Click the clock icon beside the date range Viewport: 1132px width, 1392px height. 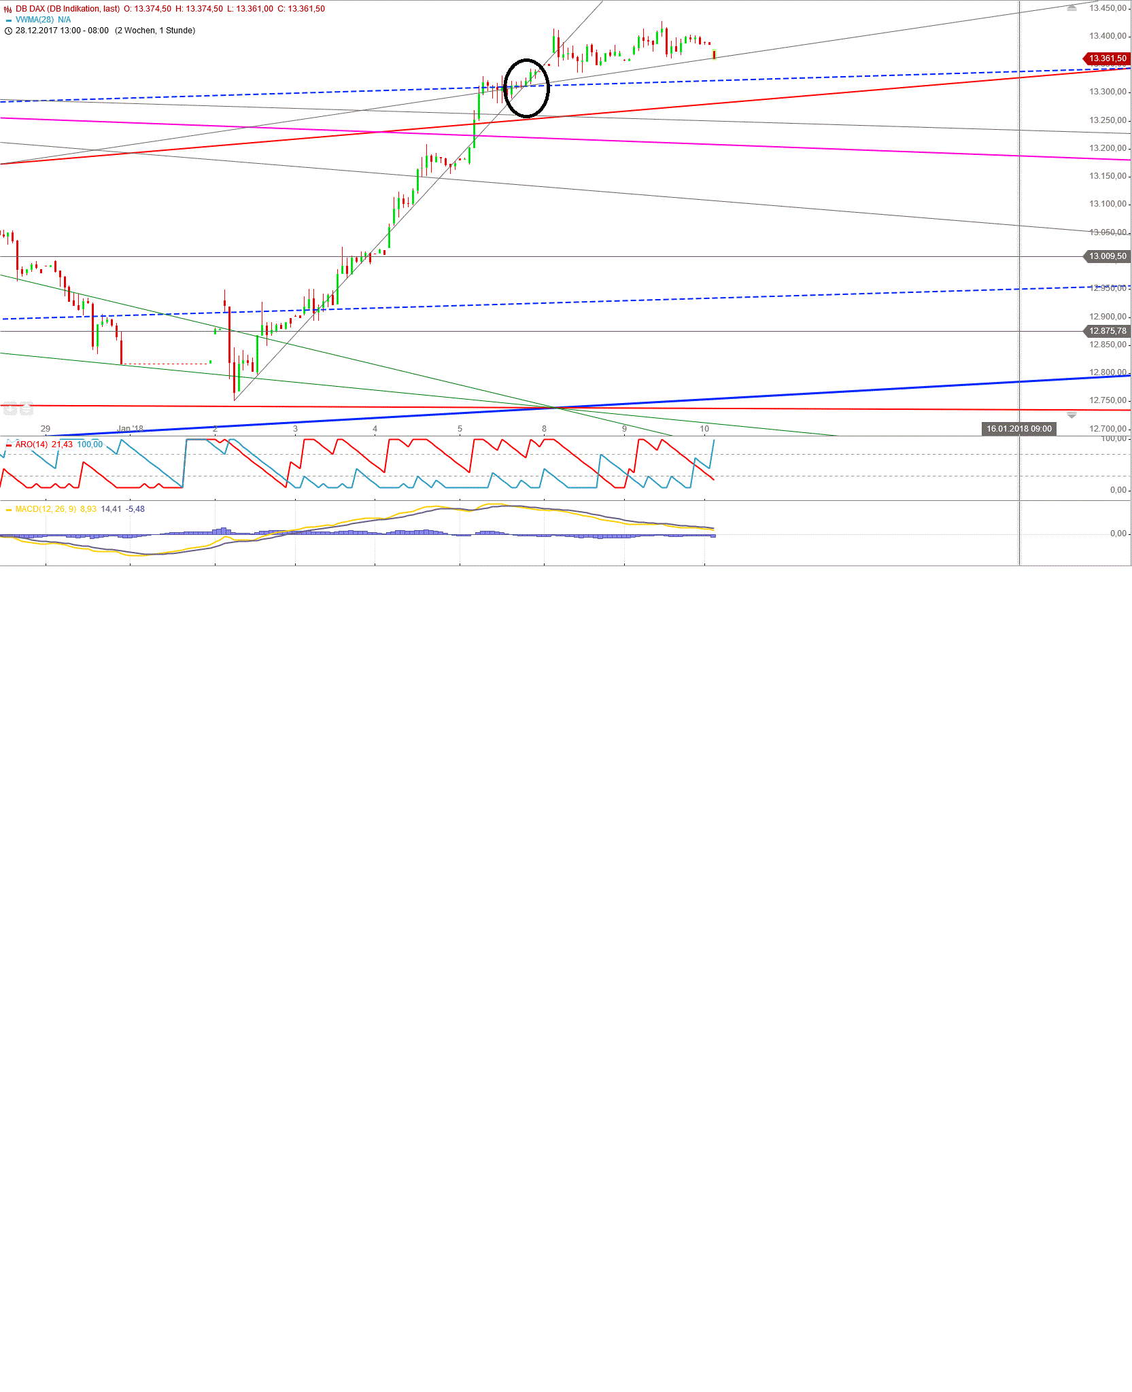[x=7, y=31]
